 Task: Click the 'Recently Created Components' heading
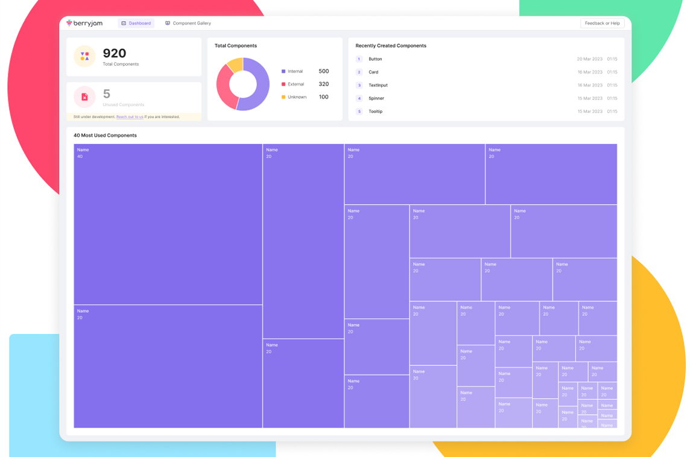(x=391, y=46)
